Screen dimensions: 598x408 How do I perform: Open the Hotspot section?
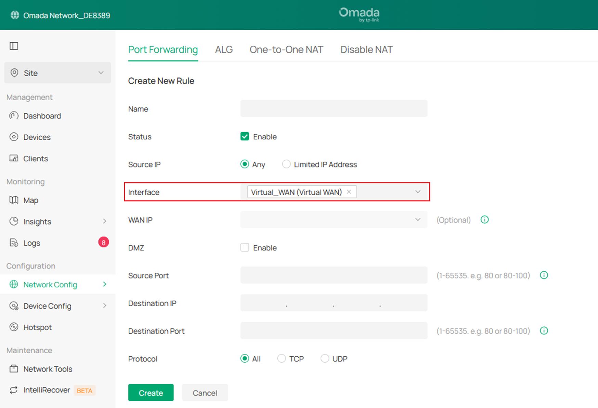[37, 327]
